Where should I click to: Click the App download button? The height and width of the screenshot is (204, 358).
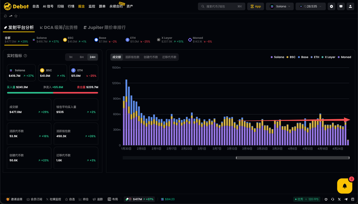255,6
